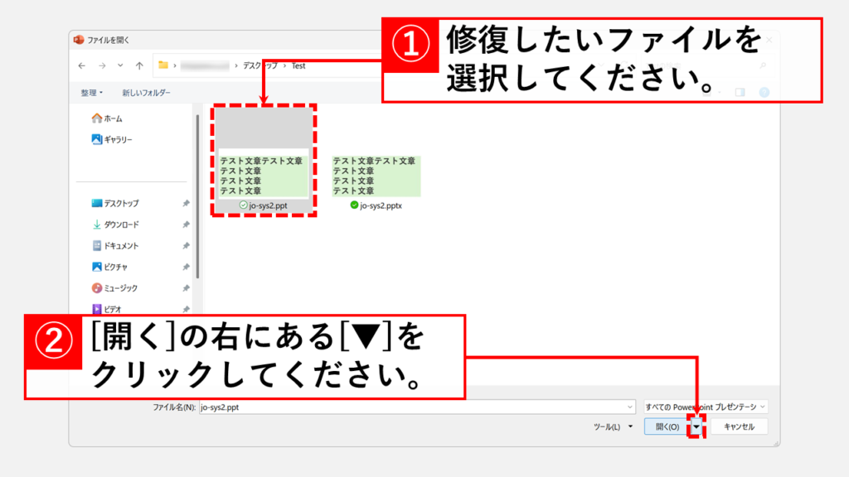
Task: Select ピクチャ in the navigation pane
Action: tap(110, 267)
